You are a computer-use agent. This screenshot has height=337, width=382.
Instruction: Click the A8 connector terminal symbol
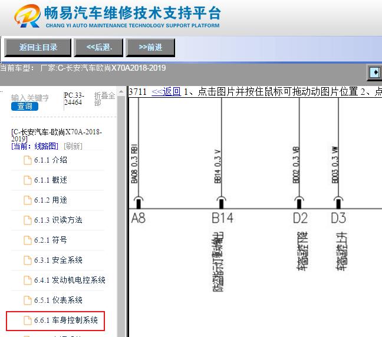click(139, 202)
